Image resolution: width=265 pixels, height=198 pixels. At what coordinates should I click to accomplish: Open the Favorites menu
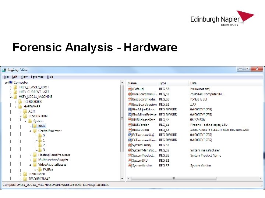pos(37,77)
